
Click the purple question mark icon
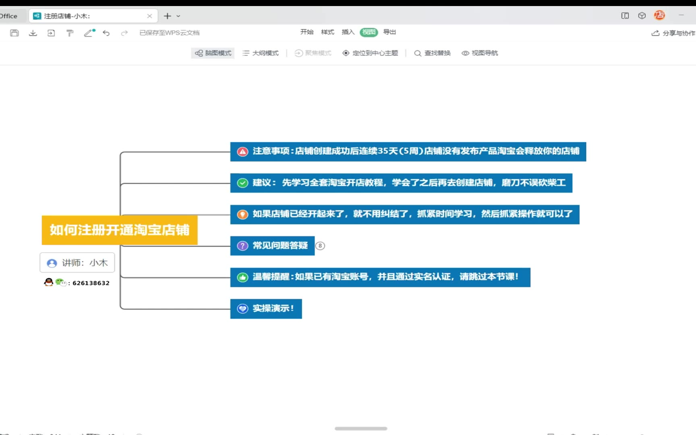pos(242,246)
